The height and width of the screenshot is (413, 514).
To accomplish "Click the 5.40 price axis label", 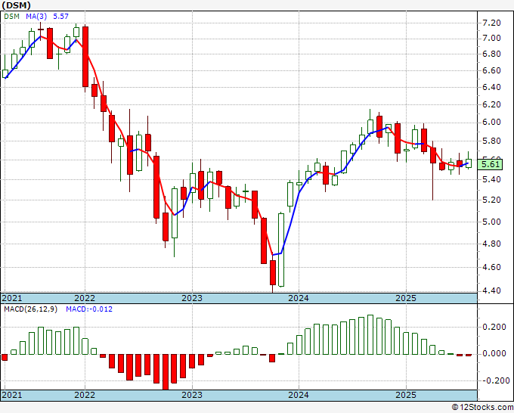I will tap(491, 179).
